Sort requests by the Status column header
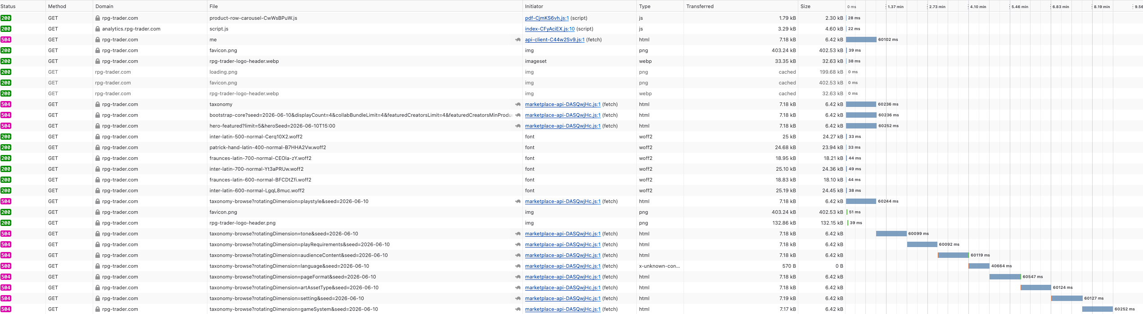 pyautogui.click(x=8, y=6)
